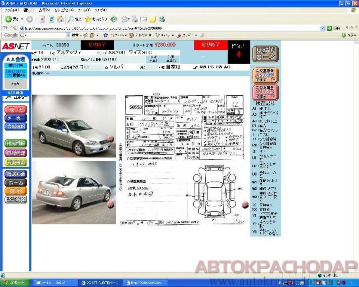
Task: Click the grey Forward arrow button
Action: (x=29, y=19)
